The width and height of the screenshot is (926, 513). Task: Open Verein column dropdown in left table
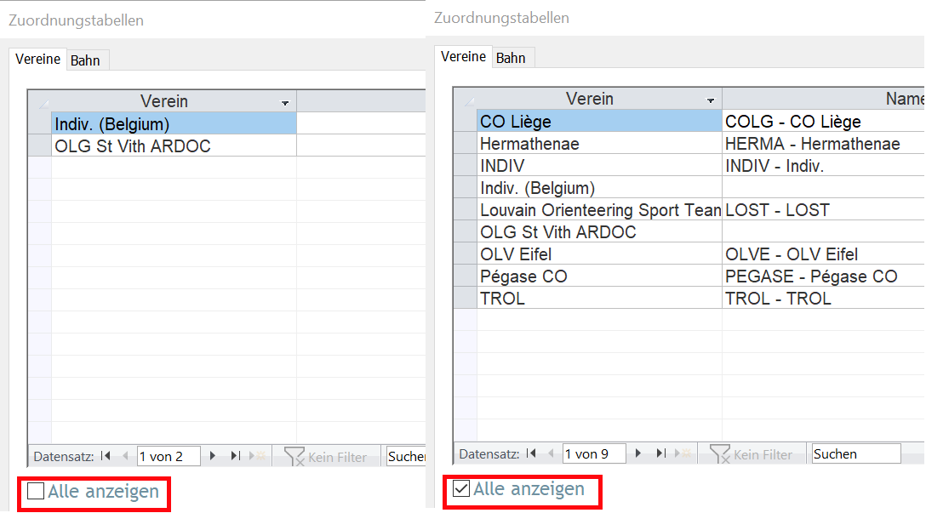click(x=284, y=103)
